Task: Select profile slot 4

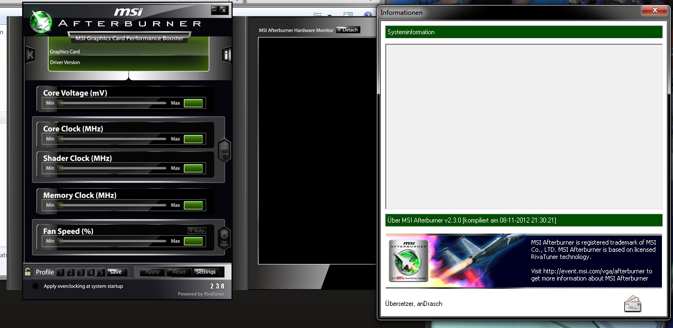Action: point(91,272)
